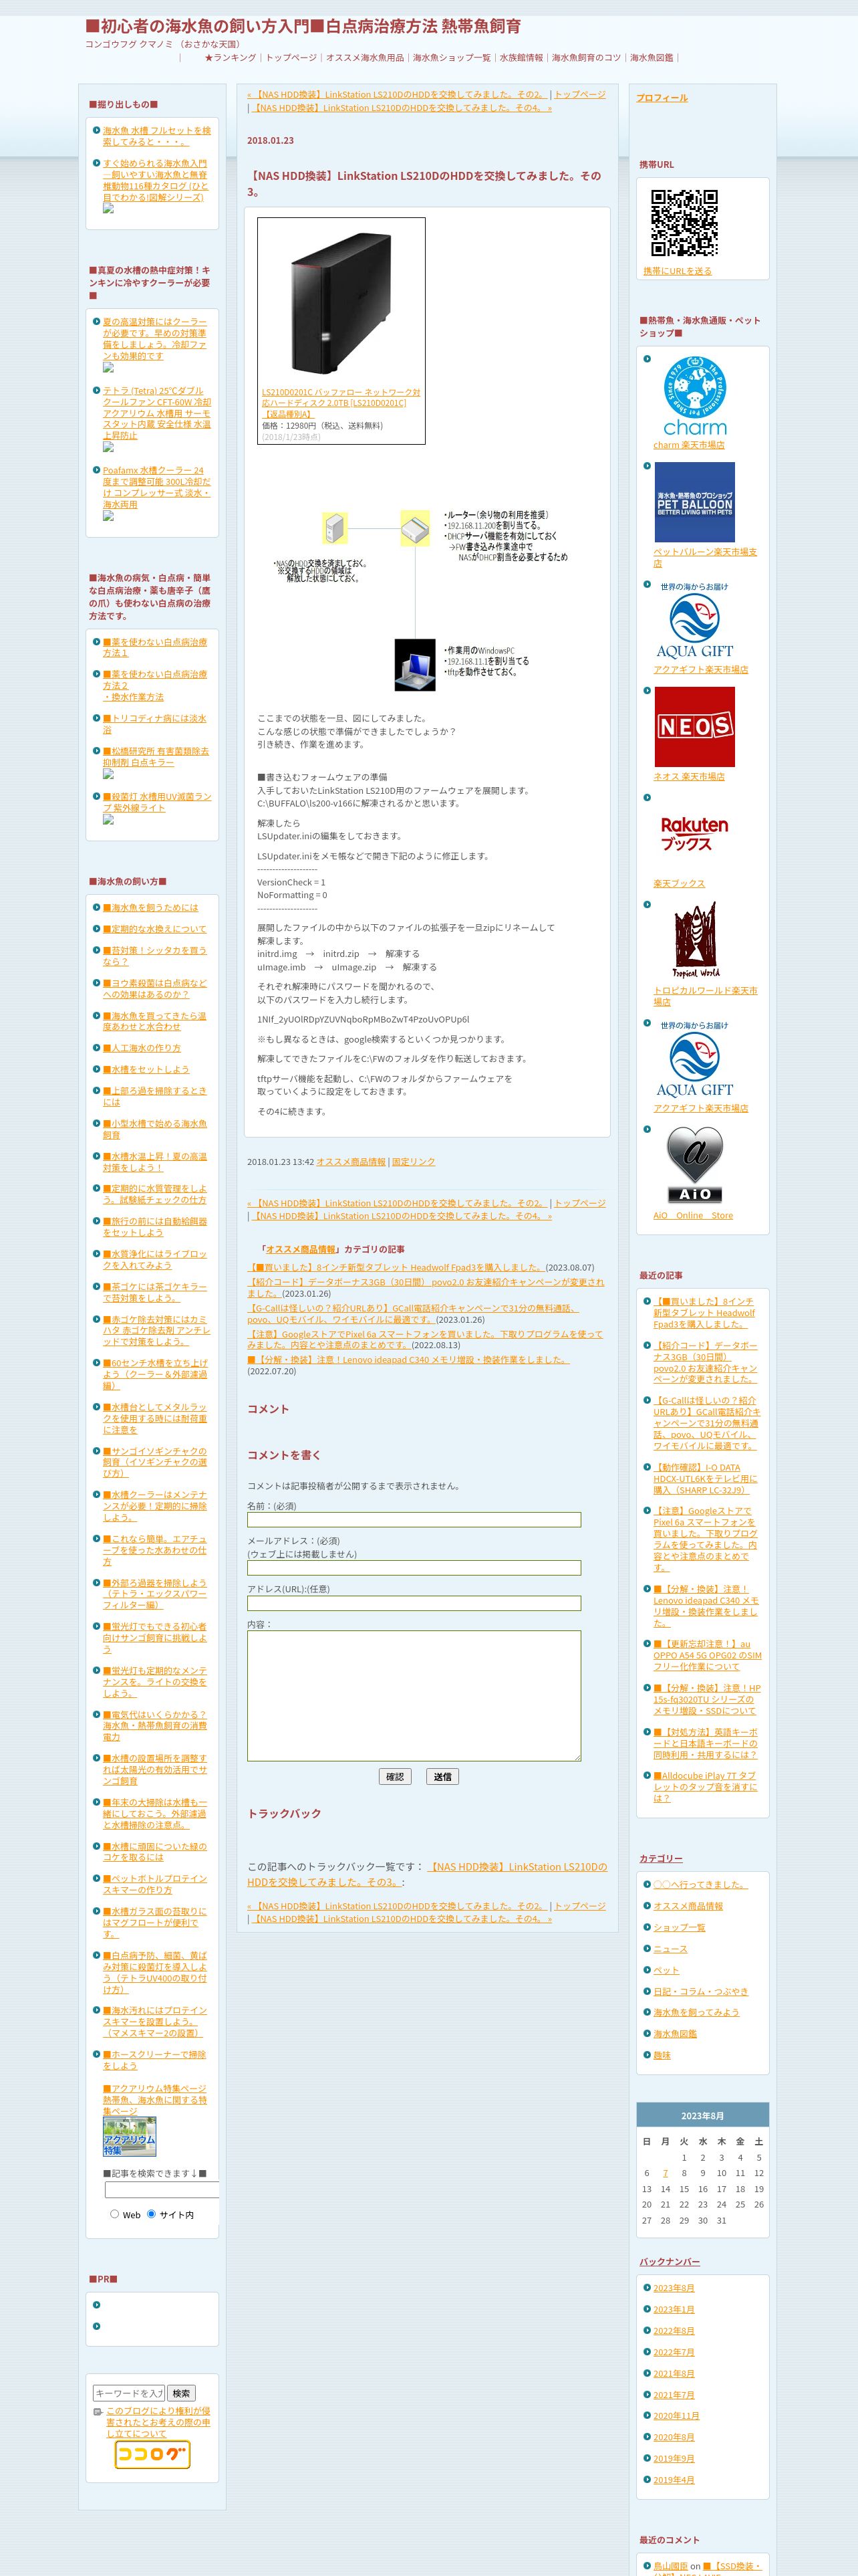Open the ネオス 楽天市場店 text link
858x2576 pixels.
688,776
